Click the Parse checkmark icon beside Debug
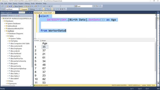Screen dimensions: 160x90 pos(38,9)
